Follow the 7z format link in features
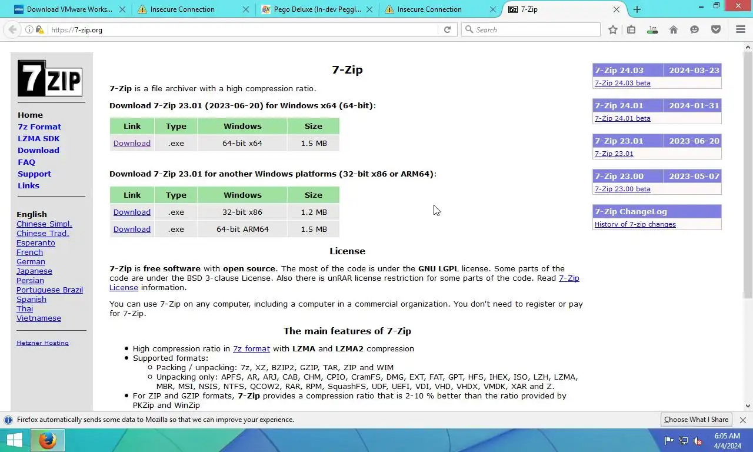Viewport: 753px width, 452px height. [x=251, y=348]
